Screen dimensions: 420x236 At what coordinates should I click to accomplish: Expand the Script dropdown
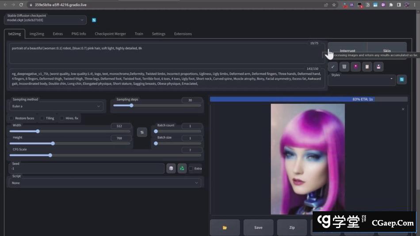click(x=105, y=183)
